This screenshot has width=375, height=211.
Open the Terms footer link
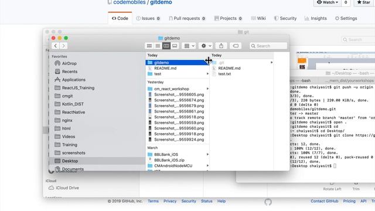(x=153, y=201)
